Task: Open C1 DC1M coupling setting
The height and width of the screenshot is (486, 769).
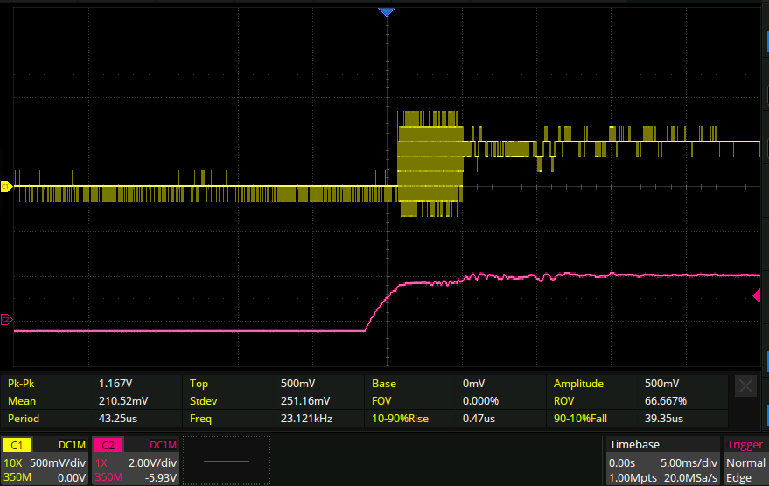Action: coord(71,445)
